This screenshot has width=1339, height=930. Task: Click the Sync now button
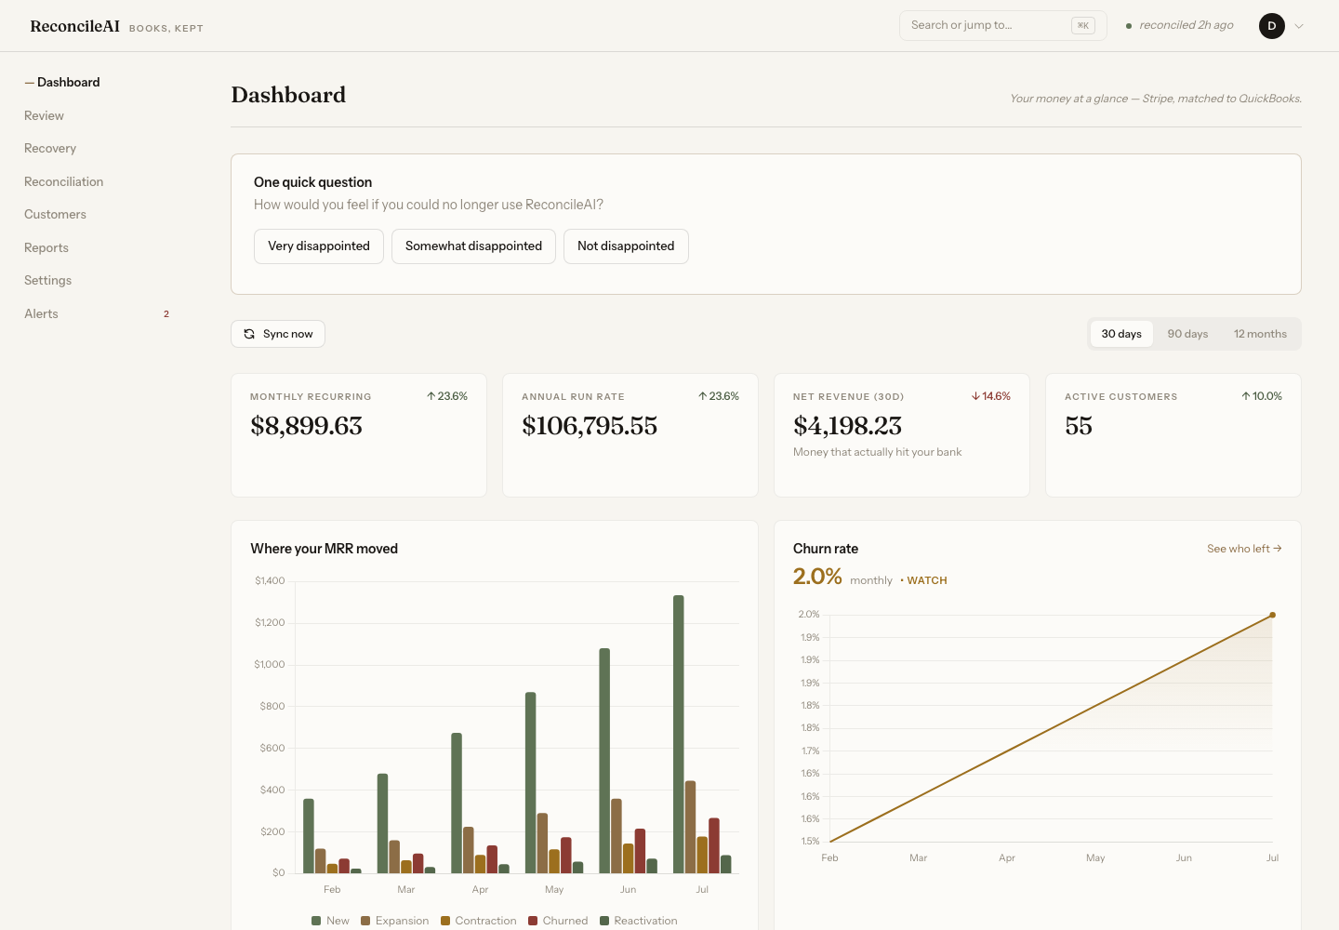278,334
